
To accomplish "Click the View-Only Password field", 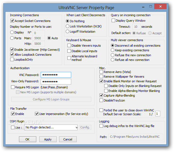I will tap(56, 82).
